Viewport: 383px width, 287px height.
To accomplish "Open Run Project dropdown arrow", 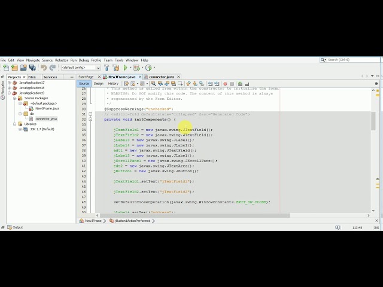I will pyautogui.click(x=130, y=68).
